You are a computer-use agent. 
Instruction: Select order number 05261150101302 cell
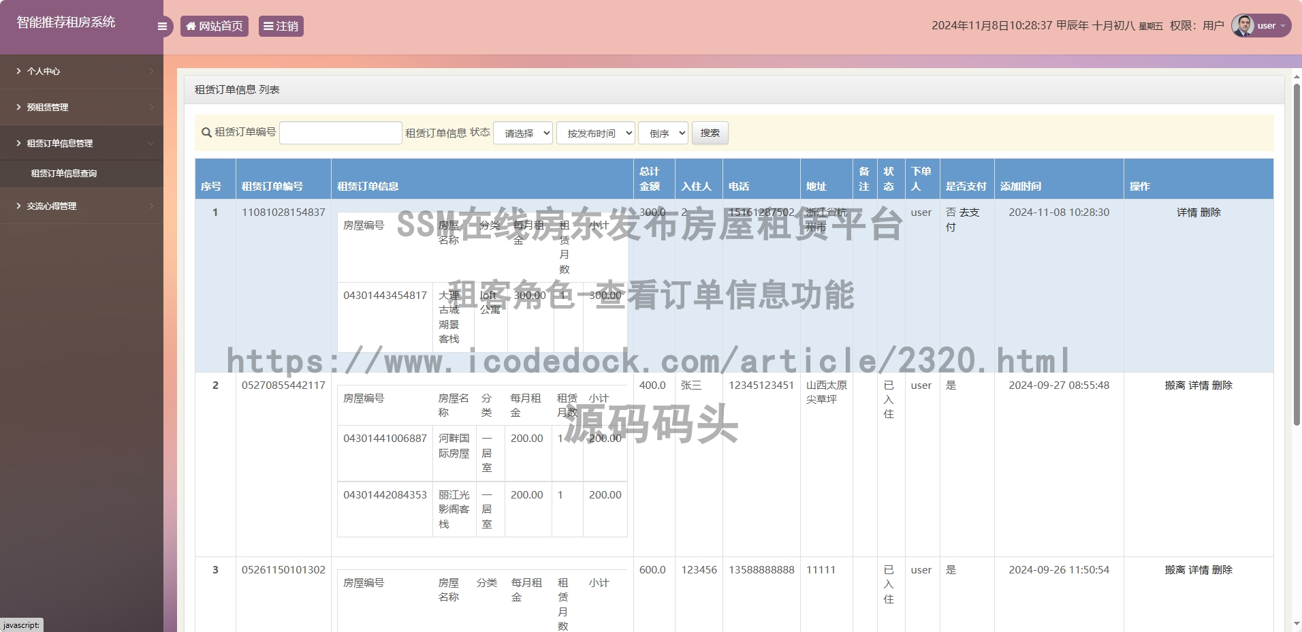click(283, 570)
